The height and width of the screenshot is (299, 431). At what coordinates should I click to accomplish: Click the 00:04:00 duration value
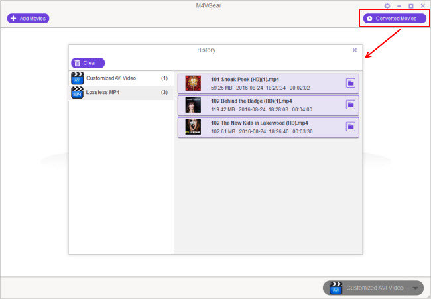[x=302, y=109]
